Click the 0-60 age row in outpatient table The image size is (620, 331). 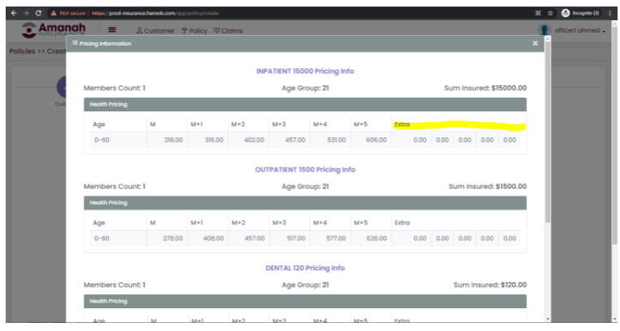[x=305, y=238]
